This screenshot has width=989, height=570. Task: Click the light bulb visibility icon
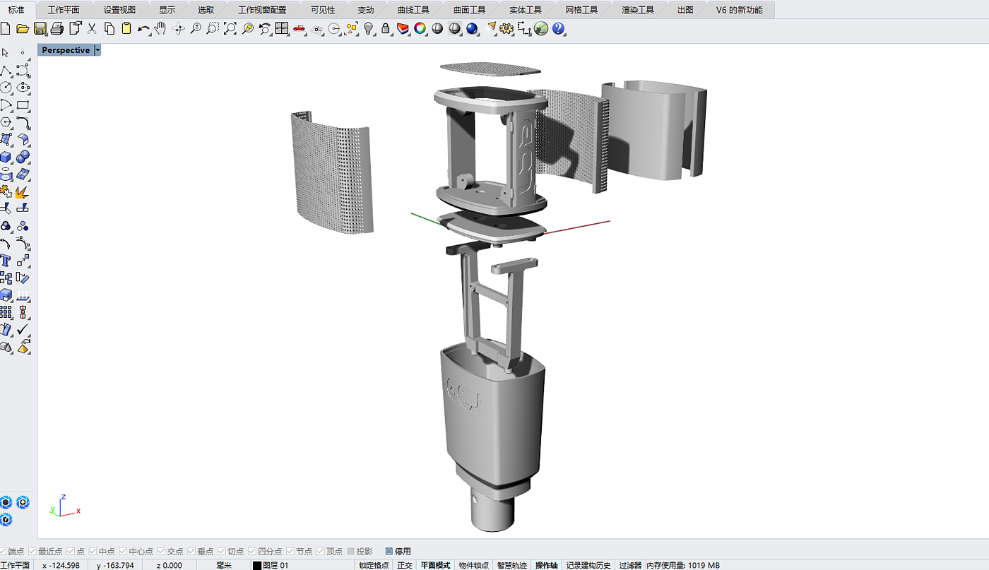point(368,29)
